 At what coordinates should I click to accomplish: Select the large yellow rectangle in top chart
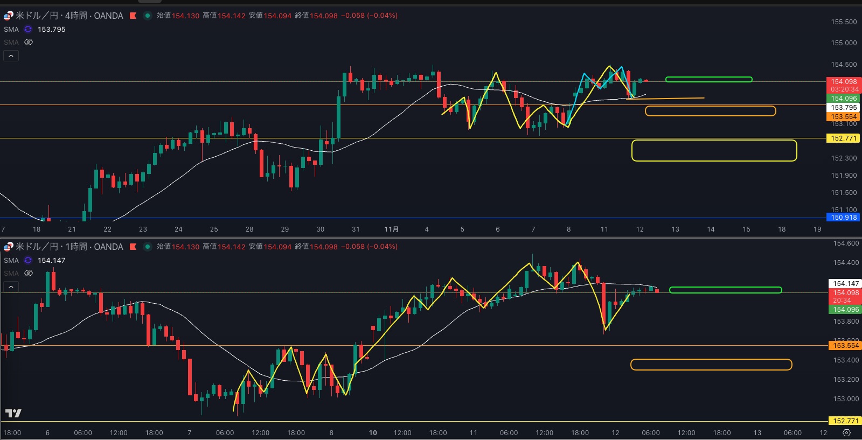click(x=714, y=141)
